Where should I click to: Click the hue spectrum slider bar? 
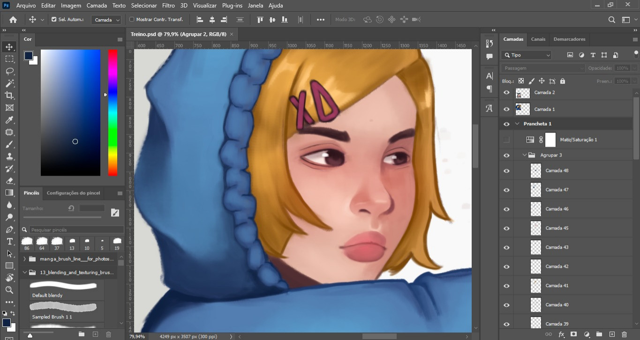(113, 112)
